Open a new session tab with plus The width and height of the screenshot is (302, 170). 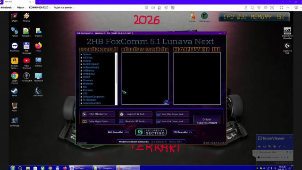pos(40,2)
